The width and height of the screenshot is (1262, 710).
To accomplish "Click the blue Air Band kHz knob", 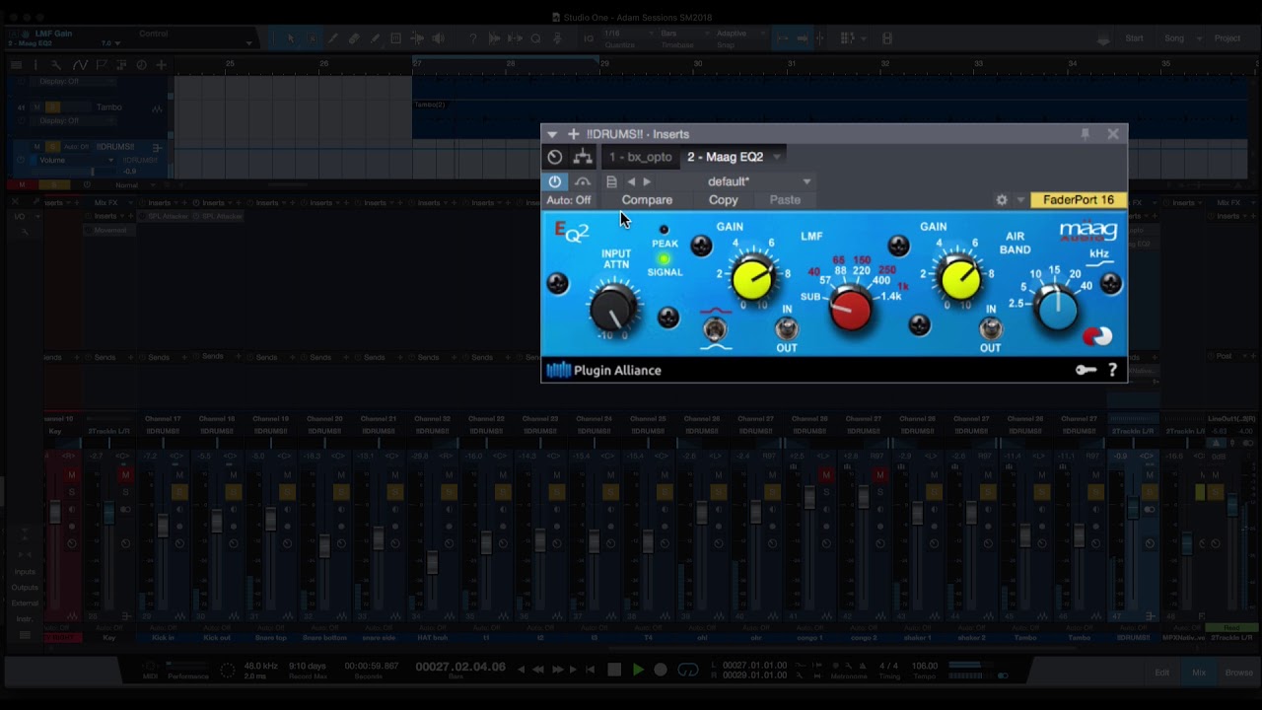I will (x=1057, y=310).
